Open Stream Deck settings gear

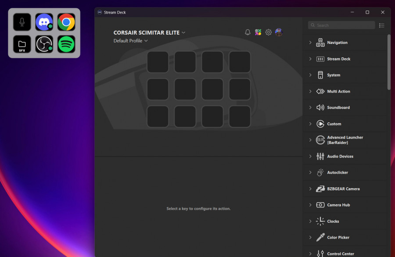268,32
